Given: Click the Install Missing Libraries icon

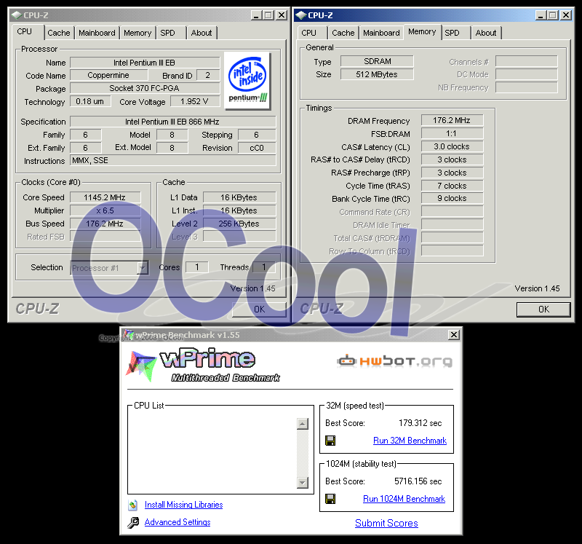Looking at the screenshot, I should [133, 505].
